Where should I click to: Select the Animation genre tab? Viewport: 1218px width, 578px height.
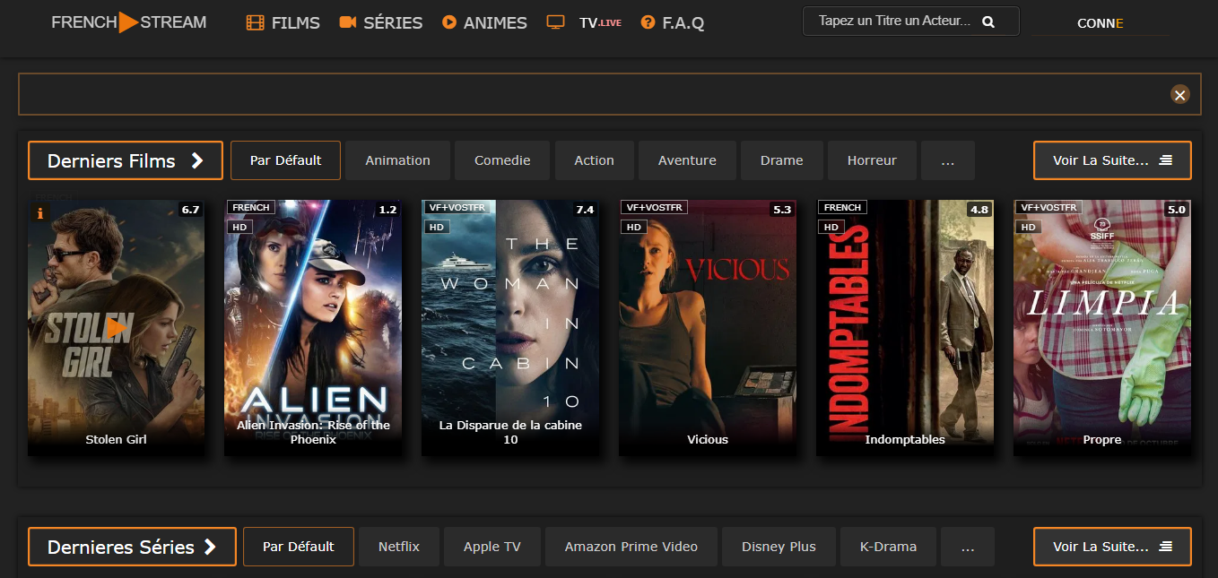click(397, 160)
